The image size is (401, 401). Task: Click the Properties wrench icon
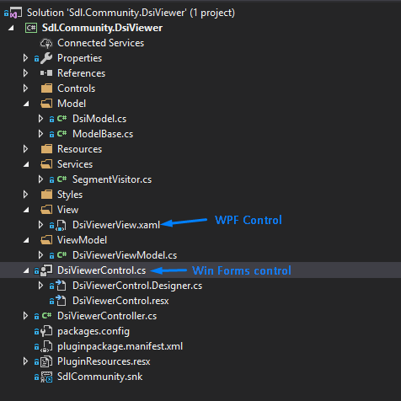point(46,58)
